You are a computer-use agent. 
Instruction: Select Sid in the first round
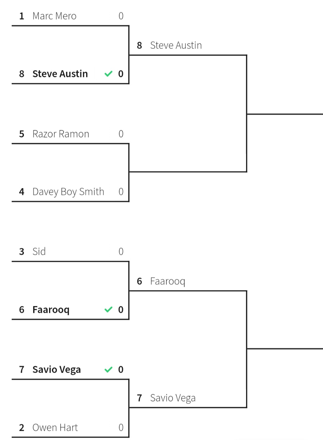(39, 252)
